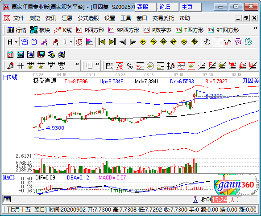The height and width of the screenshot is (216, 261).
Task: Click the red 神 lines icon
Action: tap(232, 66)
